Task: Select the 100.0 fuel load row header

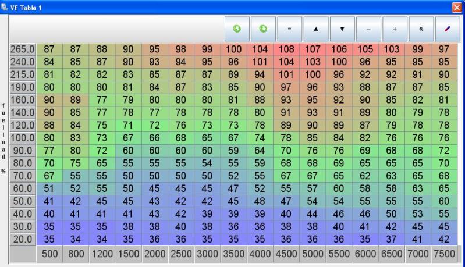Action: click(23, 138)
